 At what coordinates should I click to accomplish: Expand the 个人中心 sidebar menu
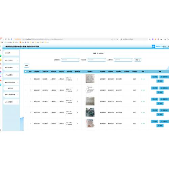point(11,60)
